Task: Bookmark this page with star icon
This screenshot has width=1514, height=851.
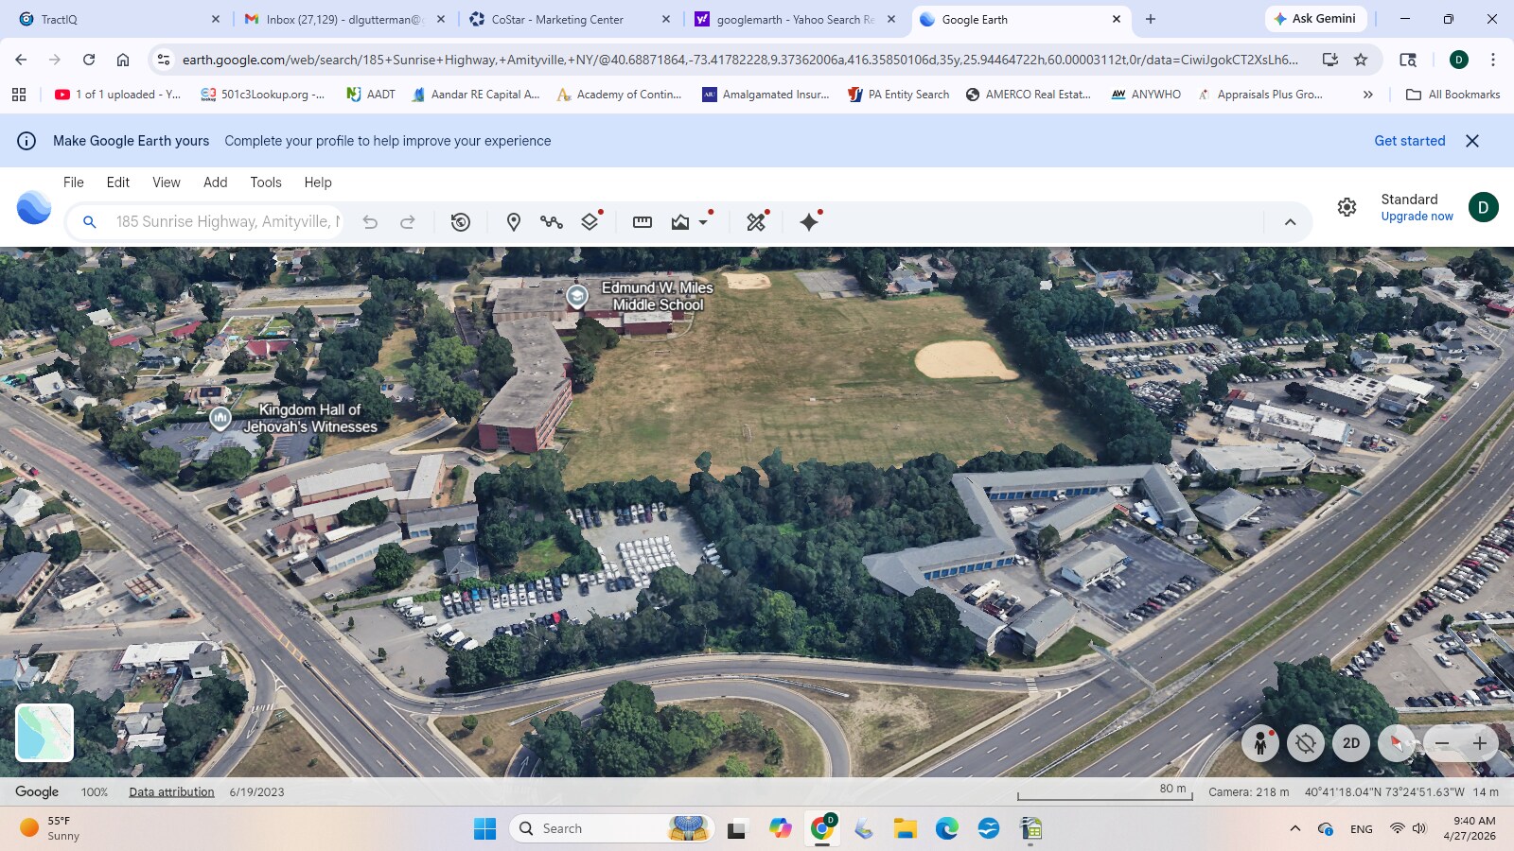Action: 1361,60
